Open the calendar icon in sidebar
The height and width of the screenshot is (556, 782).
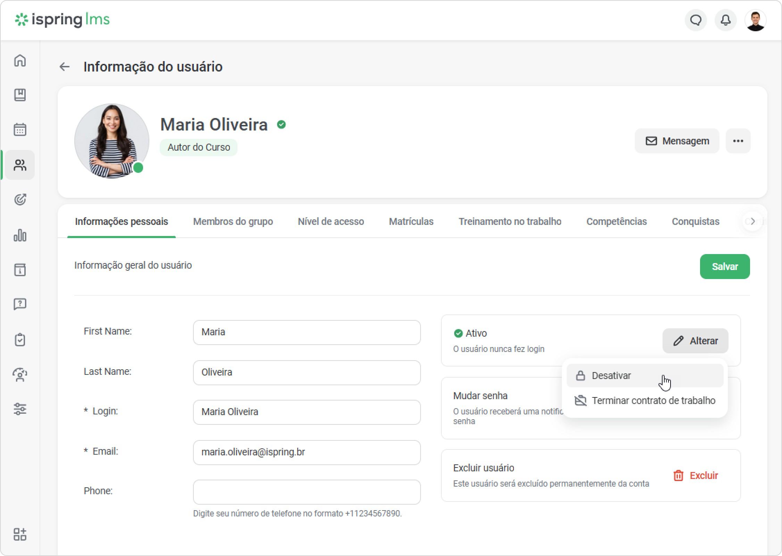tap(20, 130)
